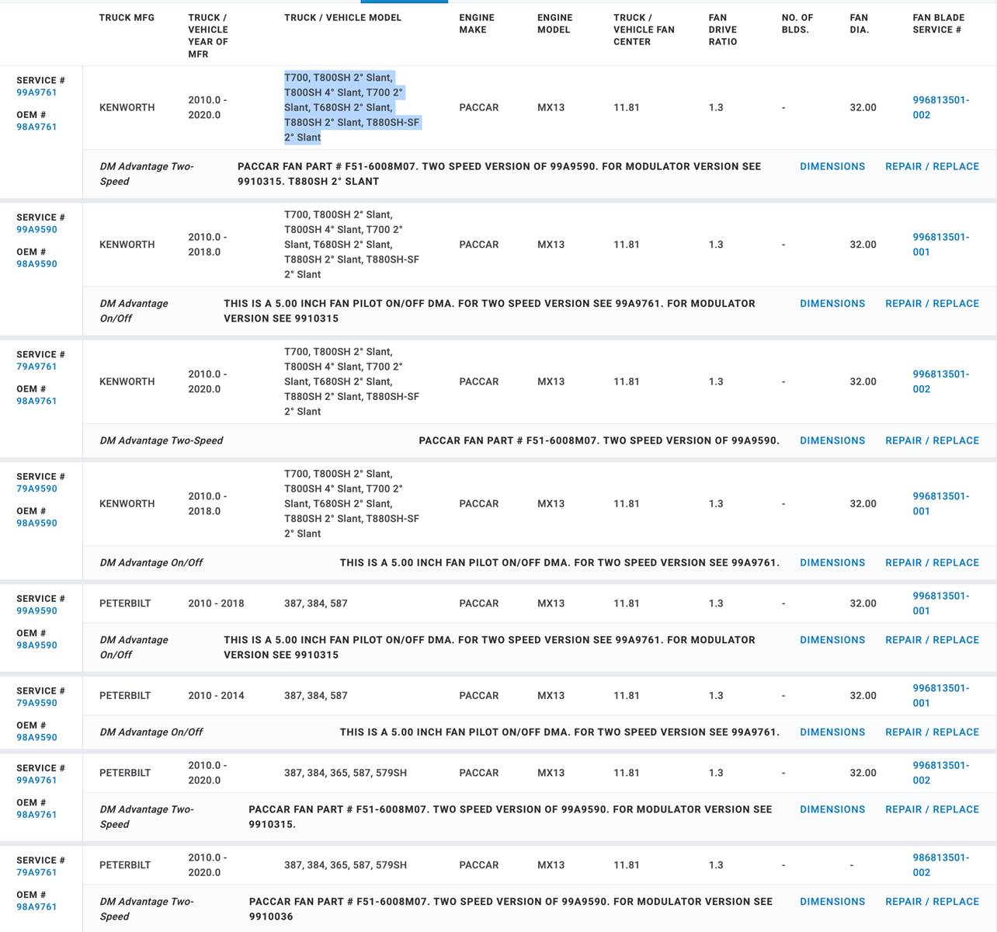Open fan blade 996813501-001 for Kenworth 99A9590

[x=940, y=245]
